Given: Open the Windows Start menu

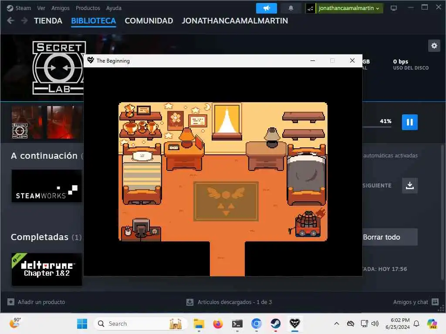Looking at the screenshot, I should click(x=82, y=324).
